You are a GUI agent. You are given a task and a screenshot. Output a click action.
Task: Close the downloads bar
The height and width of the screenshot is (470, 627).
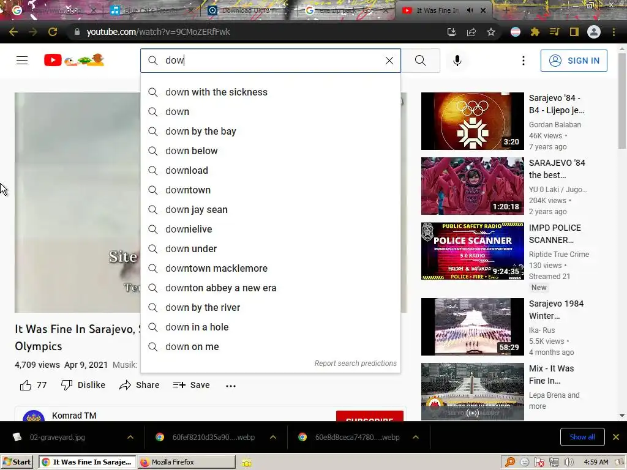tap(616, 437)
